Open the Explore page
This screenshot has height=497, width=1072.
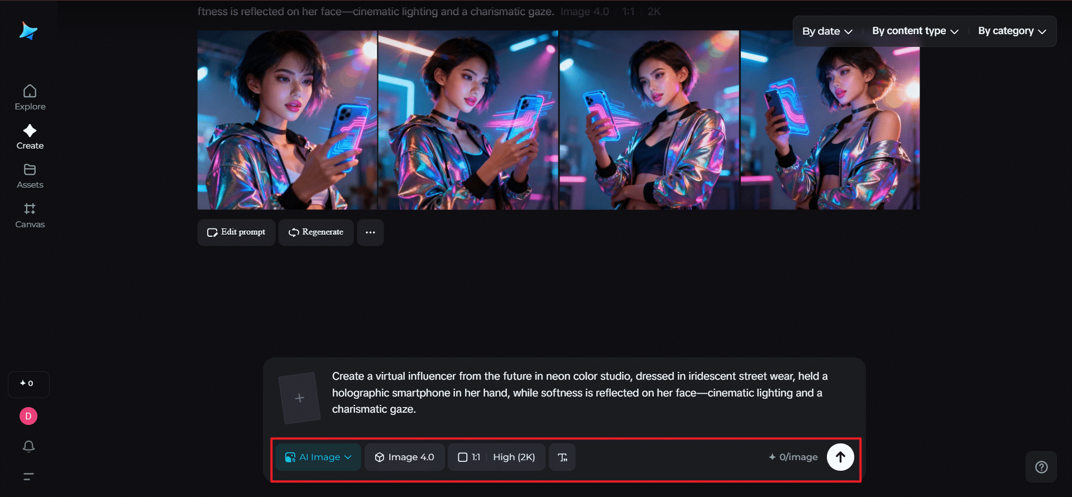click(x=30, y=97)
